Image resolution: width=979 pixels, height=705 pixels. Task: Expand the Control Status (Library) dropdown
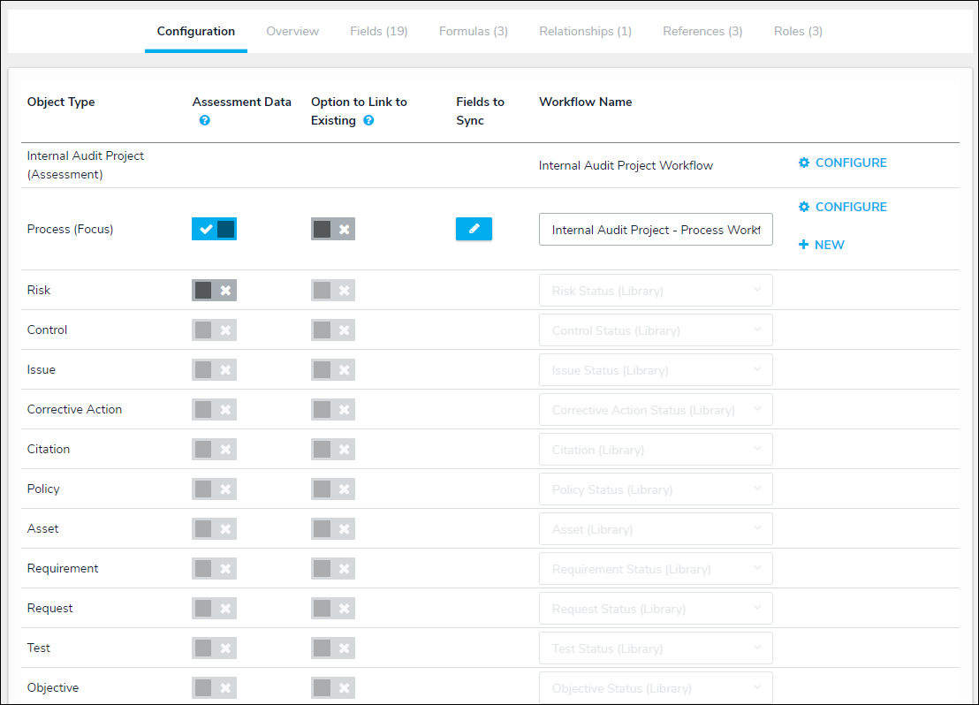pyautogui.click(x=656, y=330)
